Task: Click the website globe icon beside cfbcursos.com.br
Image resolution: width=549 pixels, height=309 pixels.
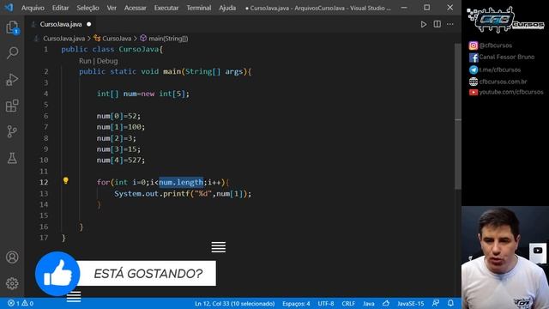Action: [474, 82]
